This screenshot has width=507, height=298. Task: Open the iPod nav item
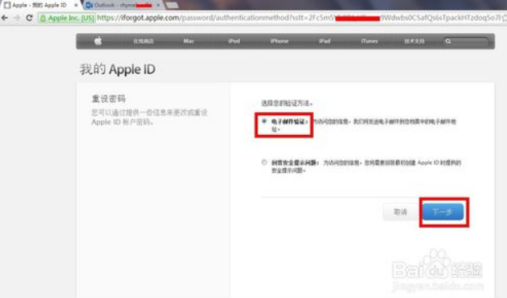click(x=233, y=41)
